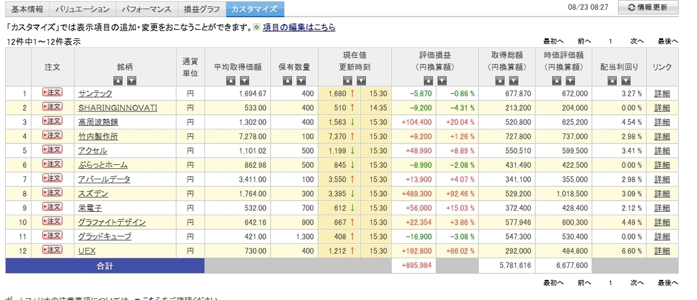Image resolution: width=697 pixels, height=300 pixels.
Task: Open グラッドキューブ stock link
Action: 105,236
